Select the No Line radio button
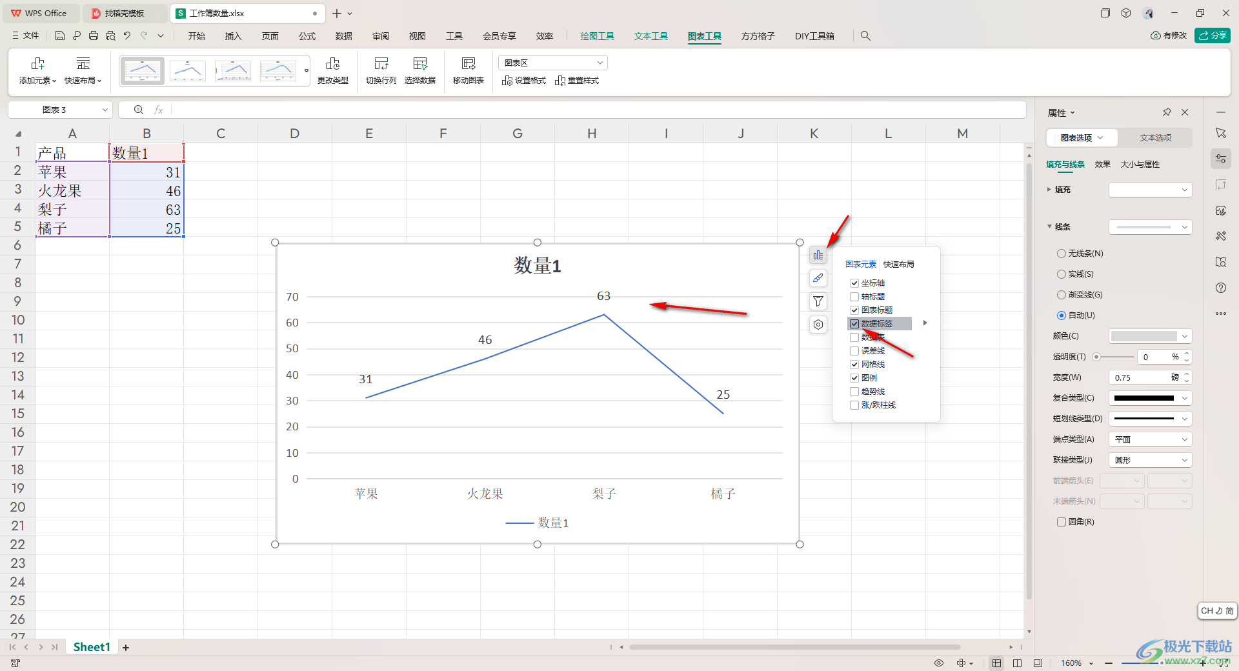This screenshot has height=671, width=1239. pos(1062,254)
